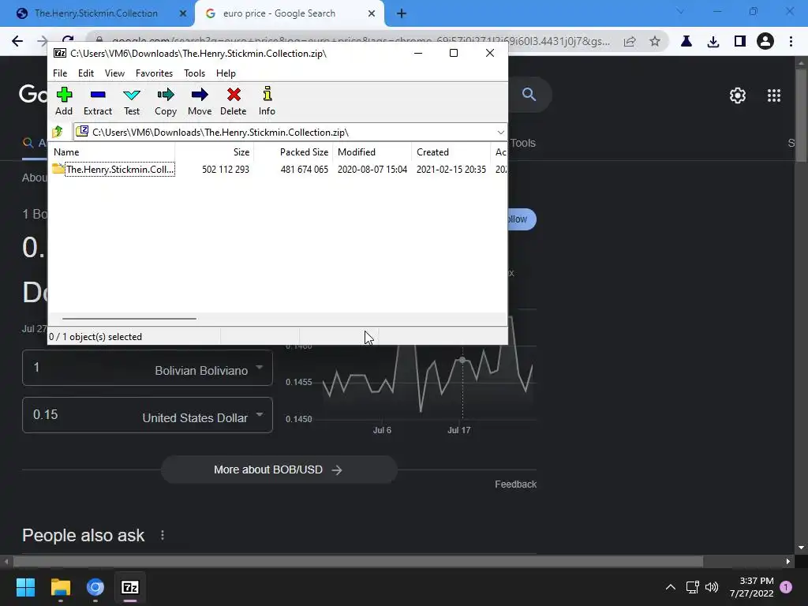Click the 7-Zip horizontal scrollbar thumb
The image size is (808, 606).
click(x=129, y=319)
